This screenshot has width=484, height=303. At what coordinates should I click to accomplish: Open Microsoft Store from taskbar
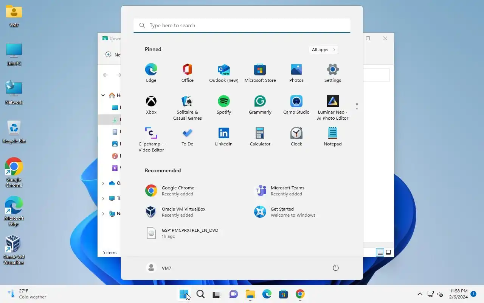283,294
